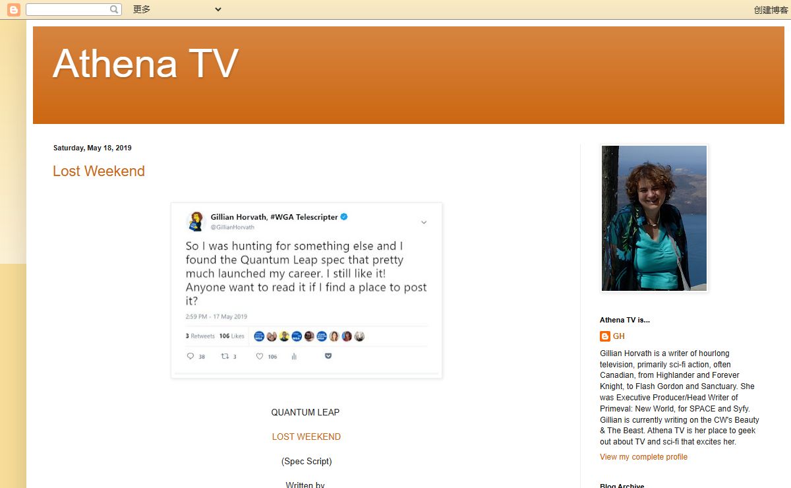Click the 创建博客 link
The image size is (791, 488).
(x=771, y=10)
